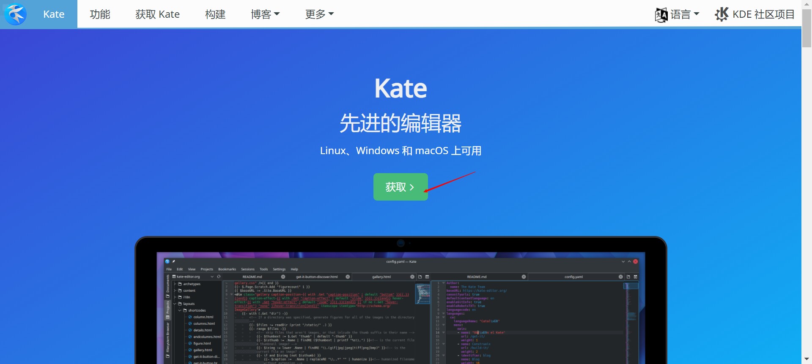Go to the 获取 Kate navigation item

click(x=157, y=14)
